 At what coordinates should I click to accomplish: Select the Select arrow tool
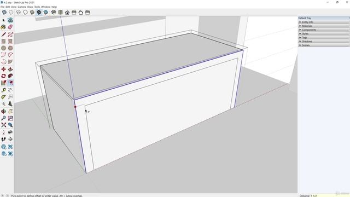point(4,20)
